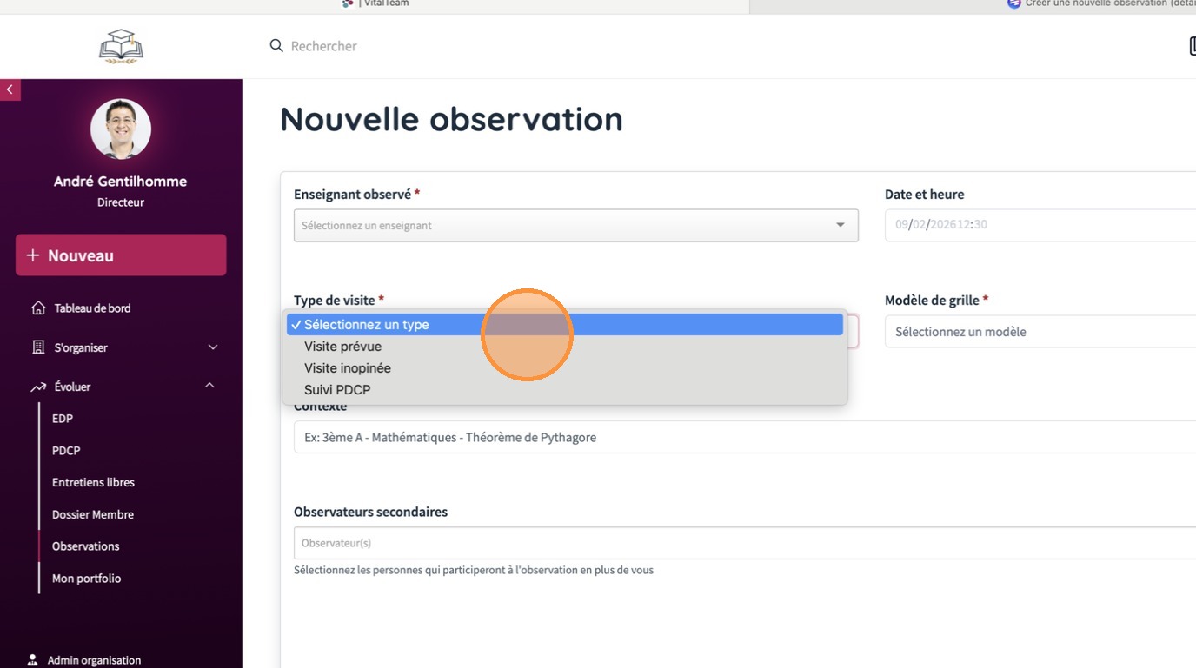Pick the Suivi PDCP option
The height and width of the screenshot is (668, 1196).
pos(337,390)
